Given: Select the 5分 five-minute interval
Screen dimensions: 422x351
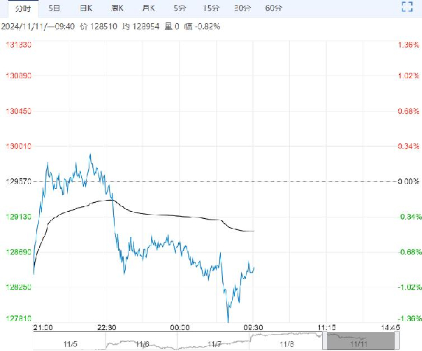Looking at the screenshot, I should point(180,8).
